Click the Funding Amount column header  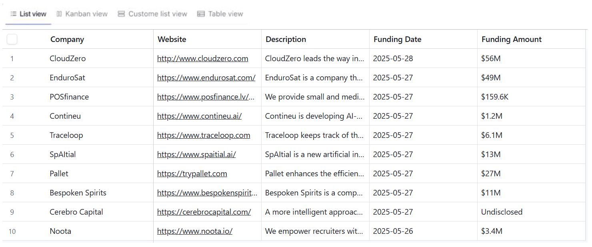tap(511, 39)
